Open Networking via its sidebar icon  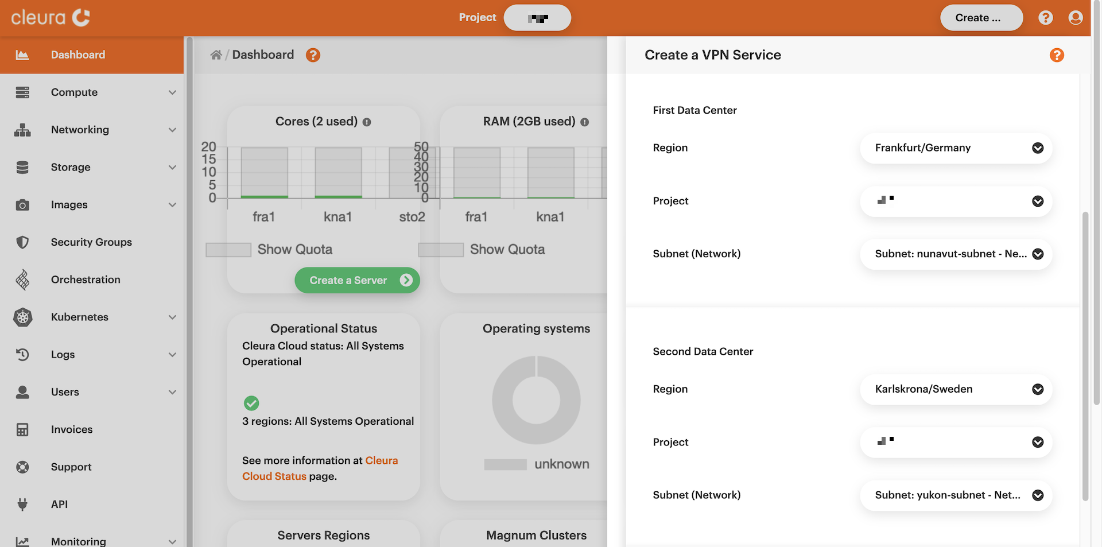(x=22, y=130)
